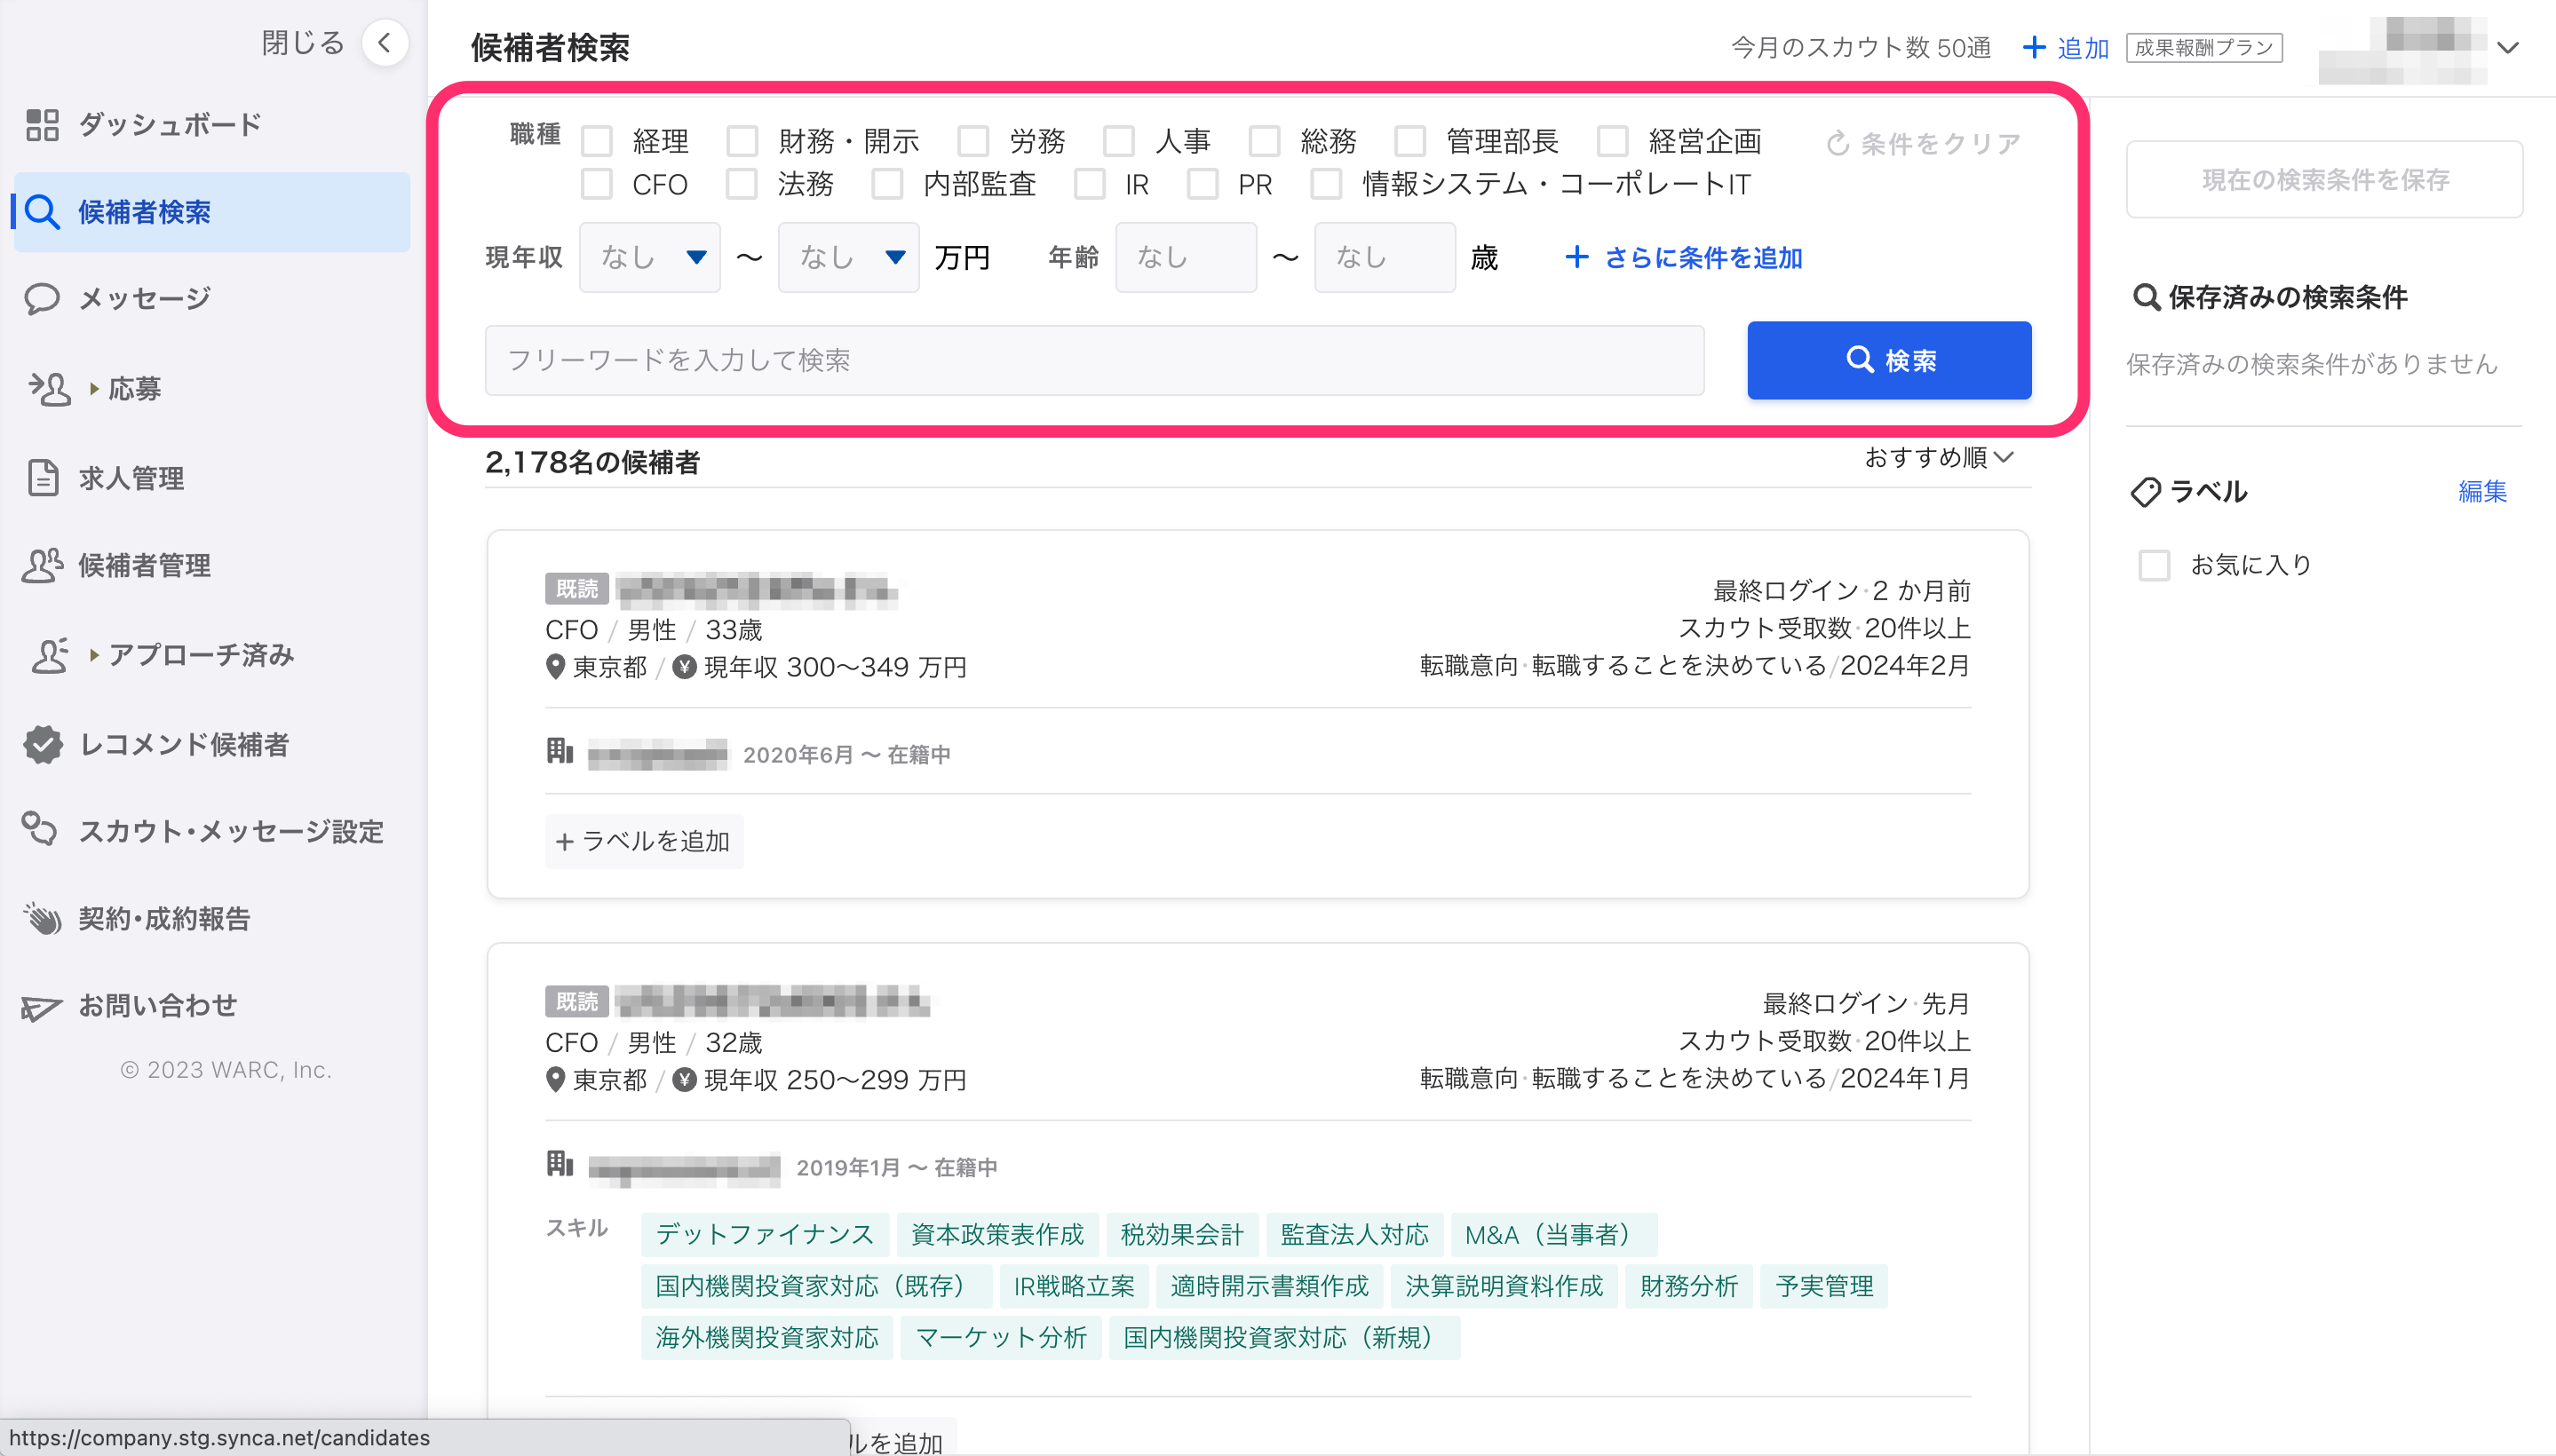Click the magnifier icon beside 候補者検索
Viewport: 2556px width, 1456px height.
(42, 211)
